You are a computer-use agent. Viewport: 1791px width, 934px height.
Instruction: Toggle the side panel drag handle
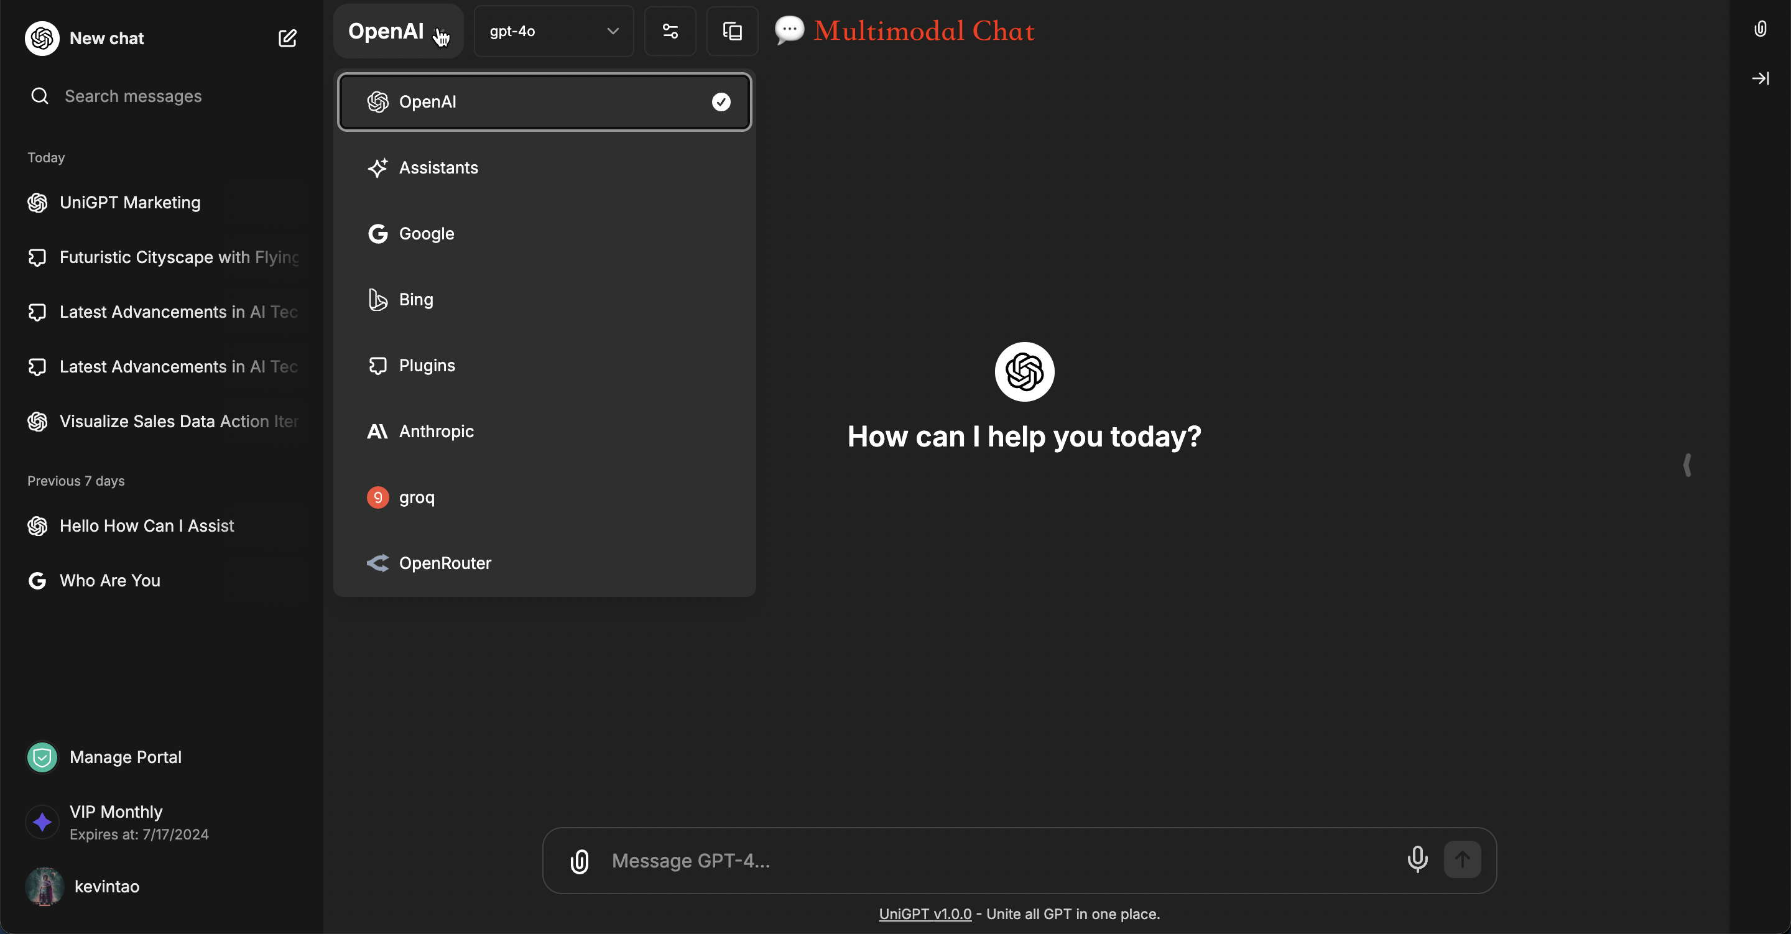tap(1687, 465)
